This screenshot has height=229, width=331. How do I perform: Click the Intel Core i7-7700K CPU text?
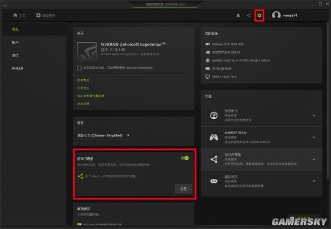[241, 61]
